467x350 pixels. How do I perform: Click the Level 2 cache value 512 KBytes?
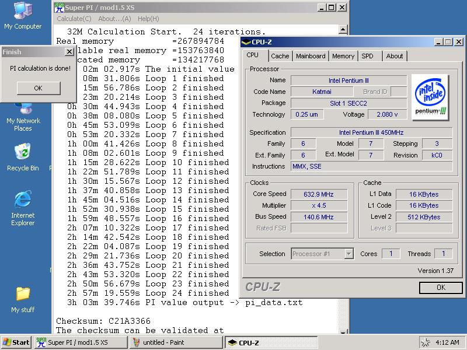click(x=424, y=217)
